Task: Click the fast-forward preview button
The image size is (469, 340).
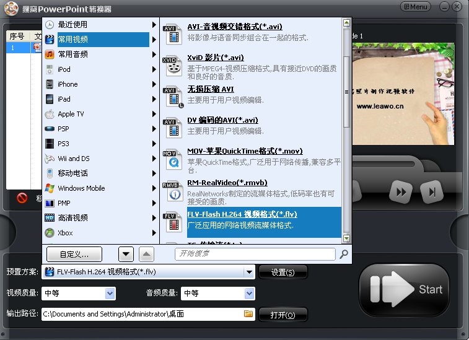Action: (x=401, y=192)
